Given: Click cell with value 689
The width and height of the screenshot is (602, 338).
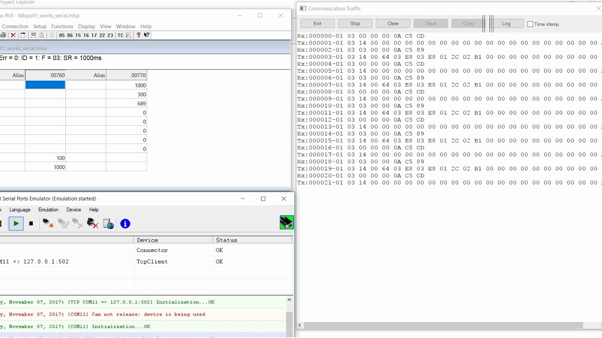Looking at the screenshot, I should (x=127, y=103).
